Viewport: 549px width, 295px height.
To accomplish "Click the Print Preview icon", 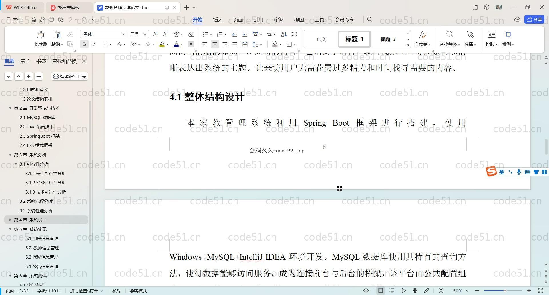I will 61,19.
